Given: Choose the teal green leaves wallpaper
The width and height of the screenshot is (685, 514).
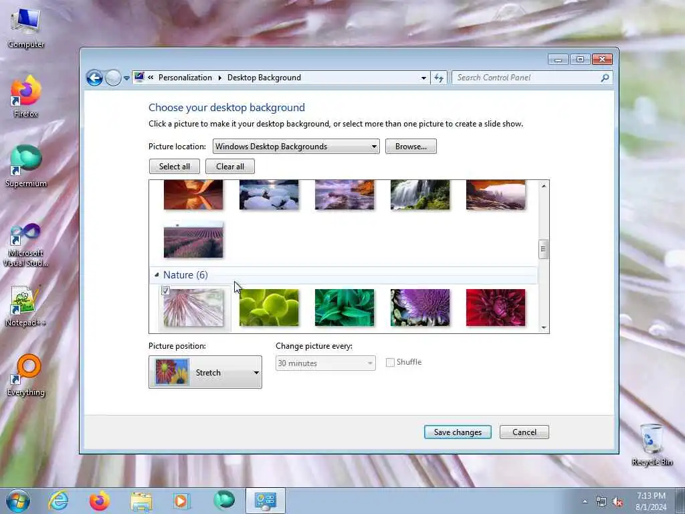Looking at the screenshot, I should click(x=345, y=308).
